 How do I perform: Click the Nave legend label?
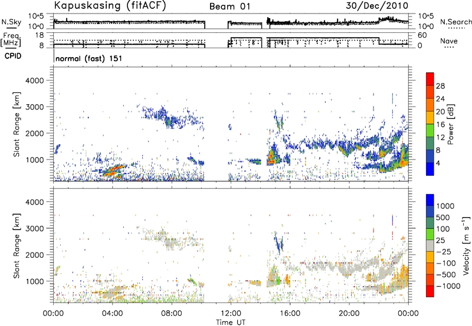click(449, 41)
